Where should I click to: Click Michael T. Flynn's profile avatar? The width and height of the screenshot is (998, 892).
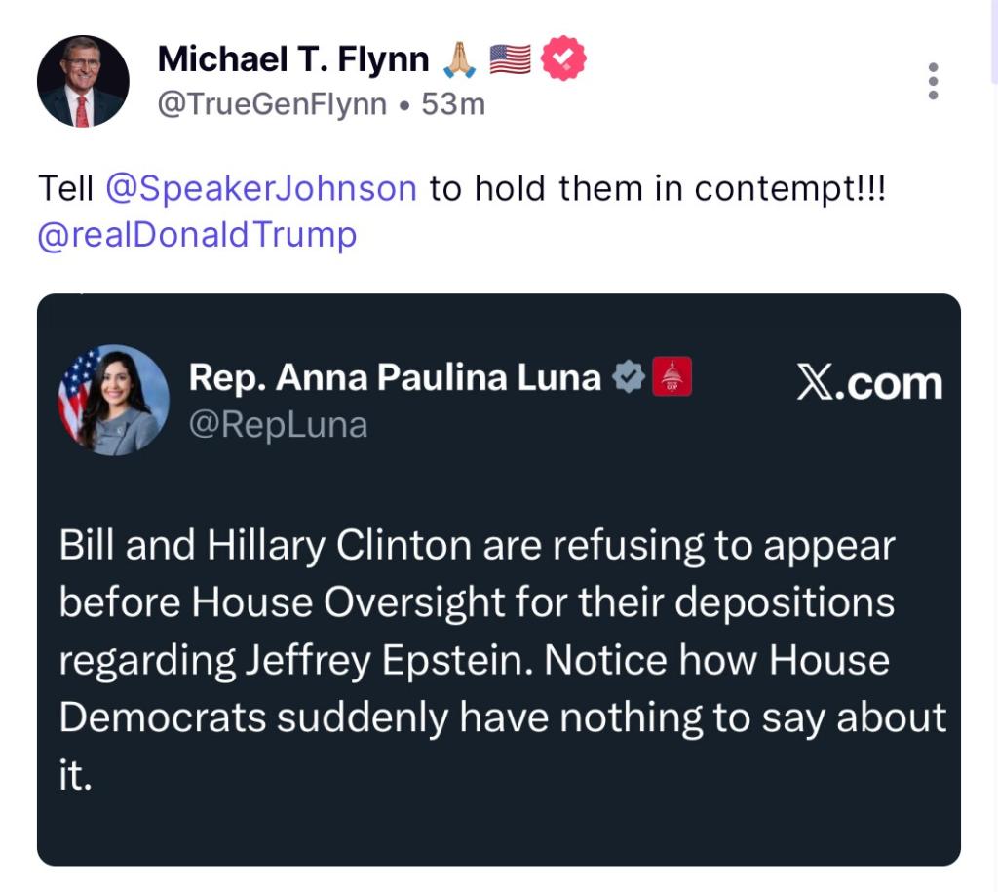click(x=83, y=81)
